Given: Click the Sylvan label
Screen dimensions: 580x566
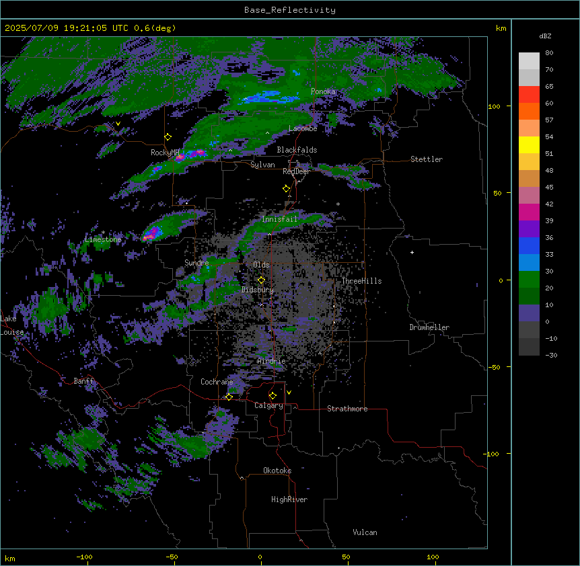Looking at the screenshot, I should (x=262, y=165).
